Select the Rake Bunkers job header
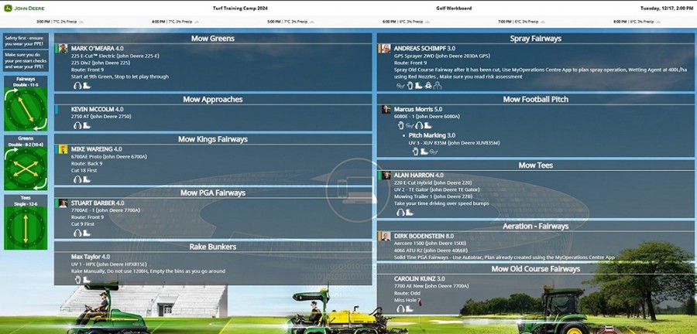The image size is (697, 334). click(x=213, y=247)
